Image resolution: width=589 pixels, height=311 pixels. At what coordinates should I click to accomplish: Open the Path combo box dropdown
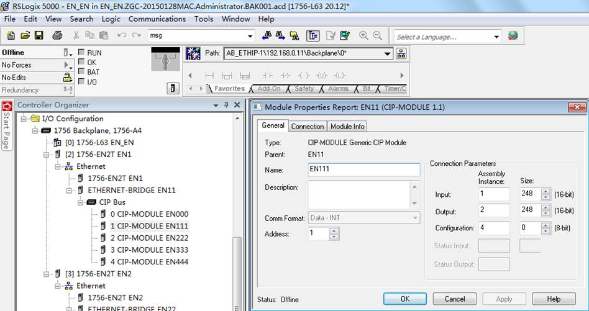pos(388,53)
